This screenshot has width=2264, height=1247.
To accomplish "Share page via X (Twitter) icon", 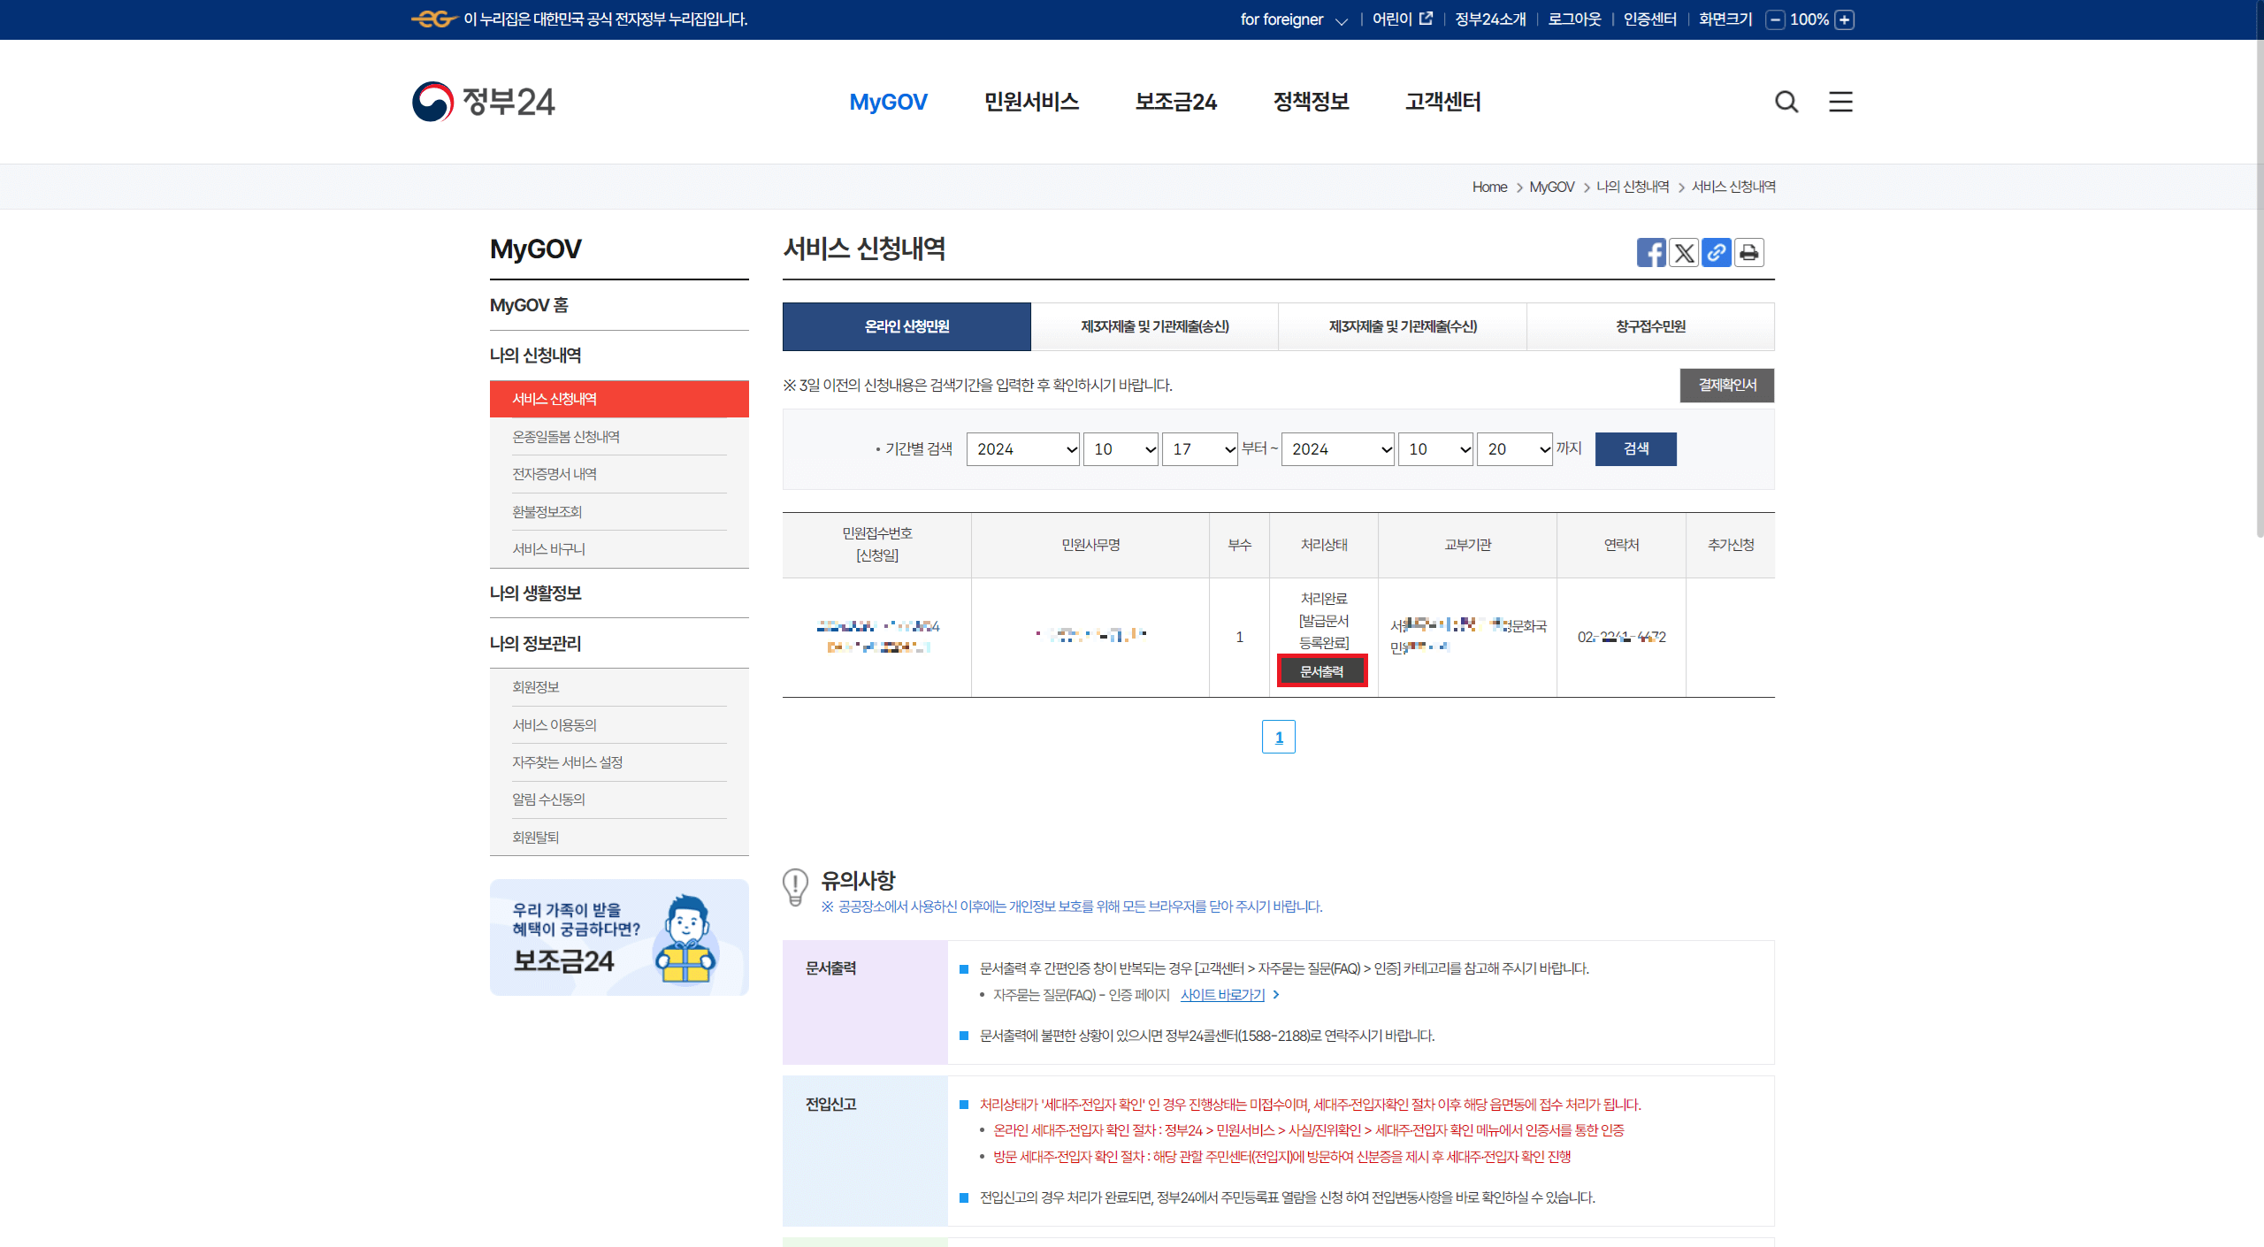I will click(1684, 253).
